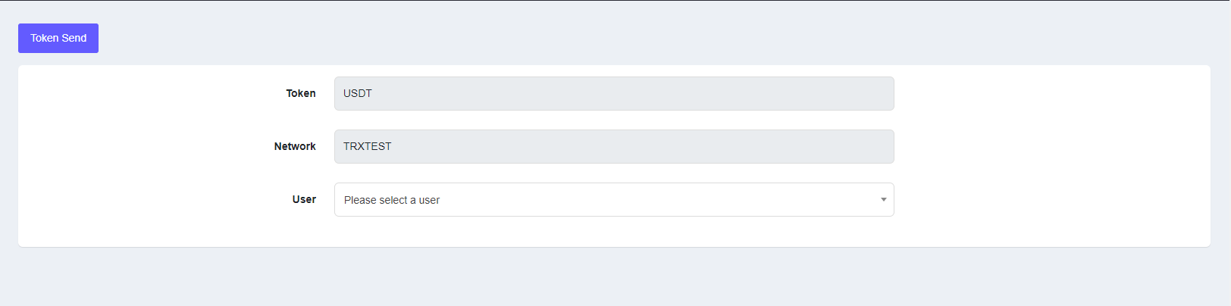Click the caret arrow in User dropdown
This screenshot has width=1231, height=306.
pyautogui.click(x=883, y=200)
